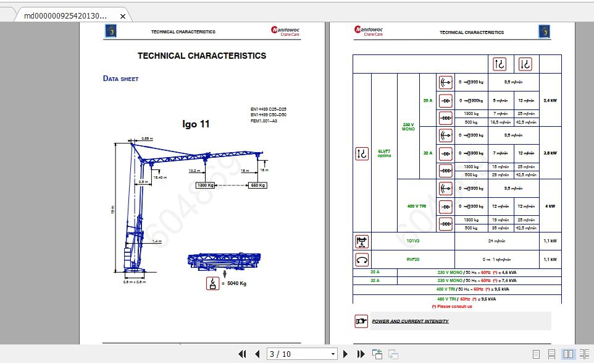The image size is (594, 363).
Task: Switch to single page layout view
Action: (536, 354)
